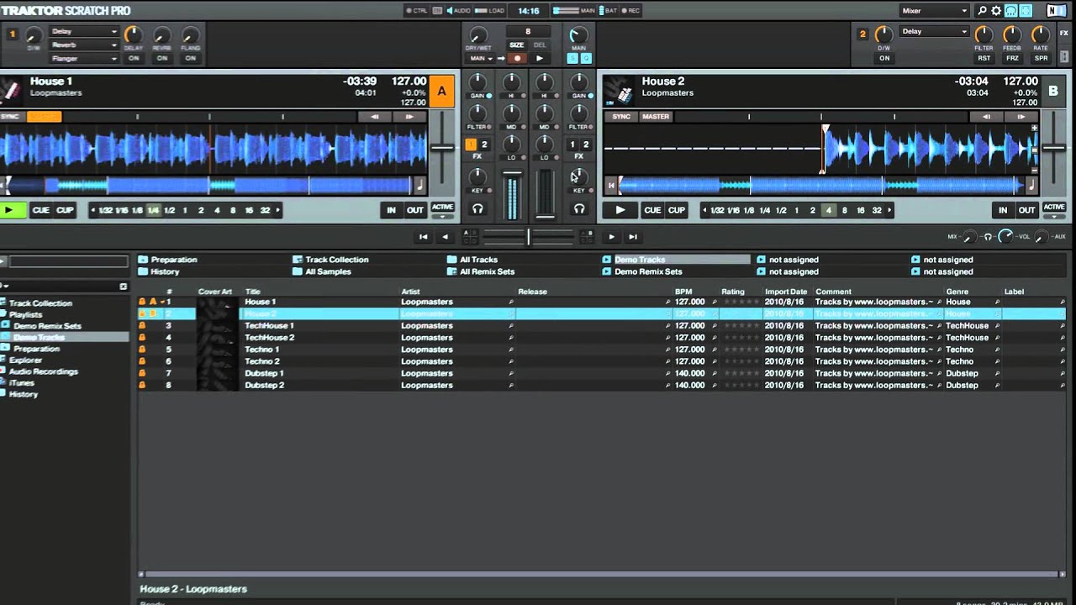Toggle MASTER on Deck B
The image size is (1076, 605).
656,117
